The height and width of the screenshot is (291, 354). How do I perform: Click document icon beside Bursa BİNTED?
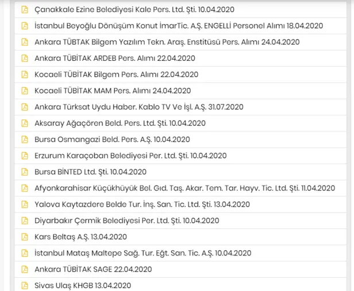point(24,172)
